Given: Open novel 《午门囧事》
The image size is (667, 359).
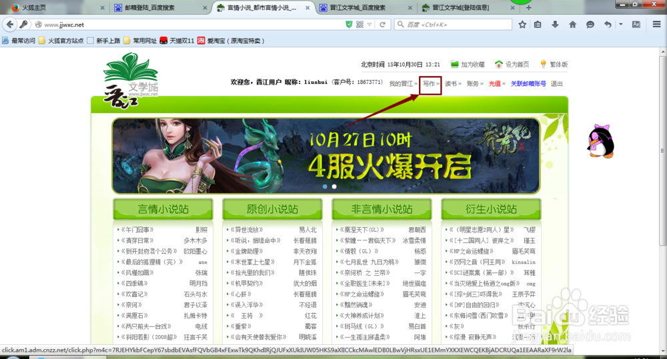Looking at the screenshot, I should [137, 230].
